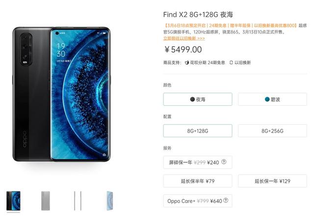Select the 碧波 teal color dot
Viewport: 314px width, 216px height.
267,99
